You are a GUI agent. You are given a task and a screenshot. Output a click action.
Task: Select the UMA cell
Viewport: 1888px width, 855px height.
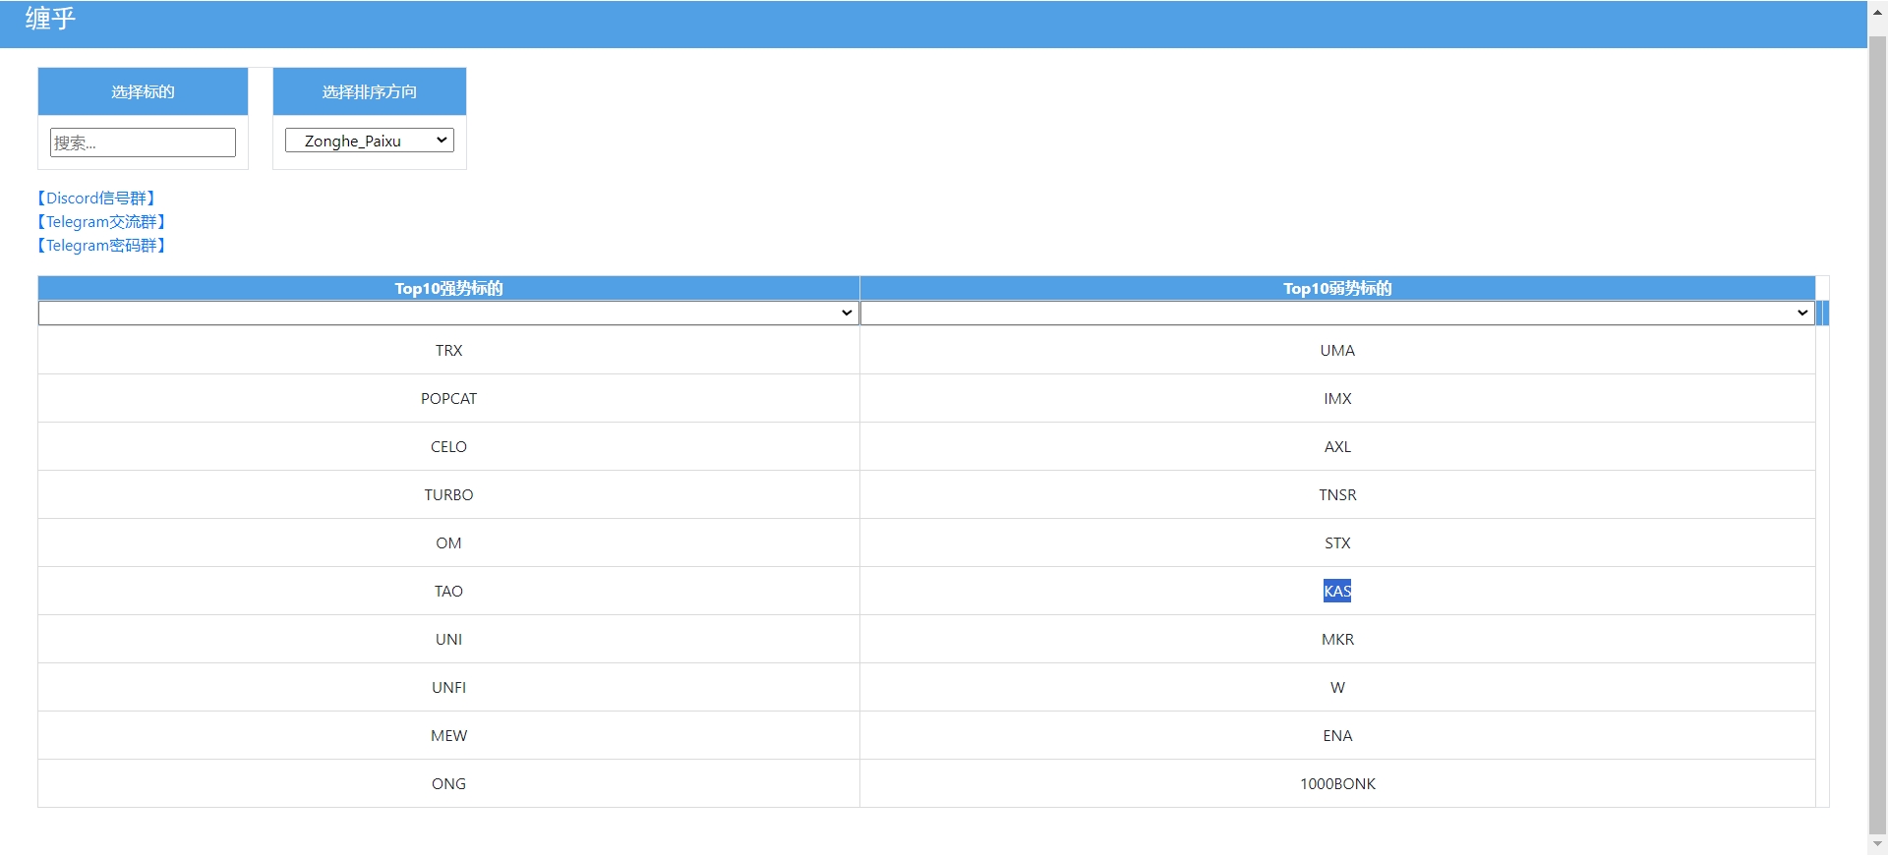point(1337,351)
